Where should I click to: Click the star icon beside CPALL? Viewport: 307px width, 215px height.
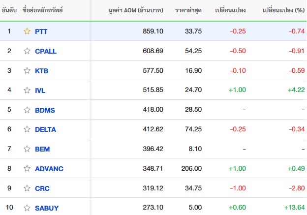click(27, 51)
